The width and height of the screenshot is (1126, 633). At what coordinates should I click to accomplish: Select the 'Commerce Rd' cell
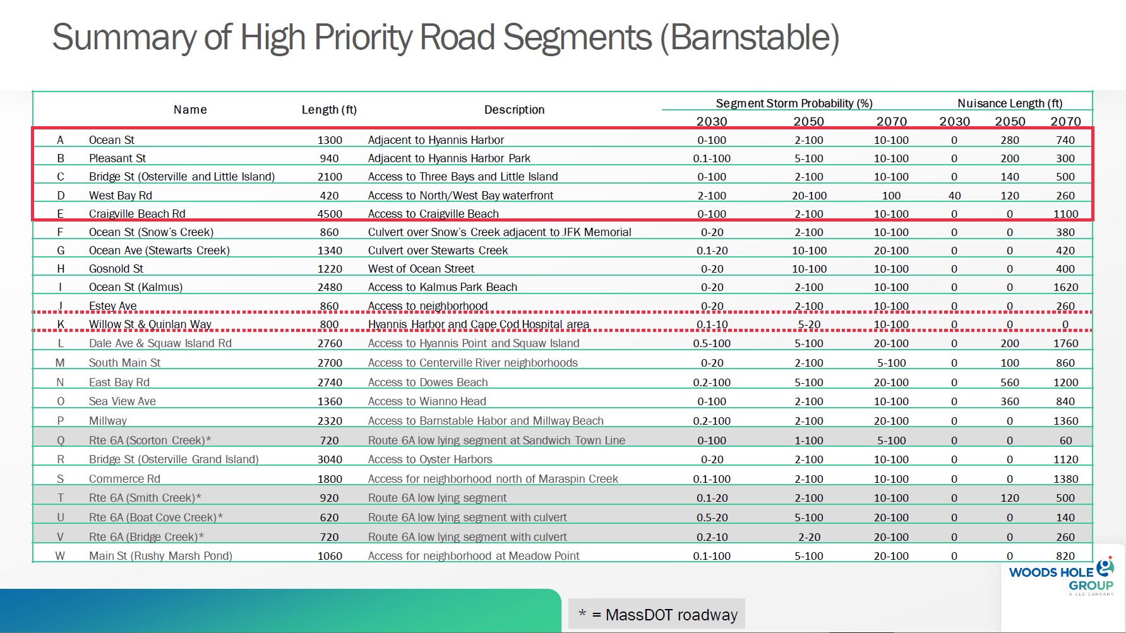pos(124,479)
